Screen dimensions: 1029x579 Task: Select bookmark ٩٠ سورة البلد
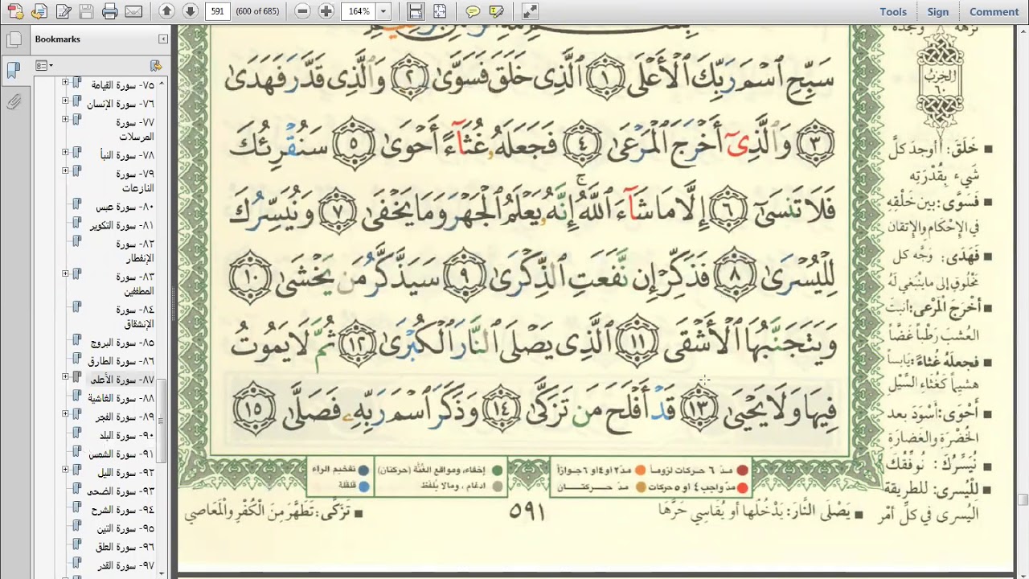click(127, 436)
